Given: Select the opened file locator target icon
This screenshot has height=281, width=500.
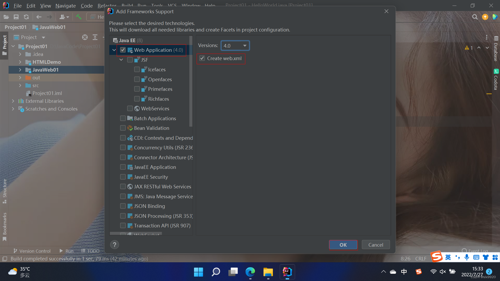Looking at the screenshot, I should click(x=85, y=37).
